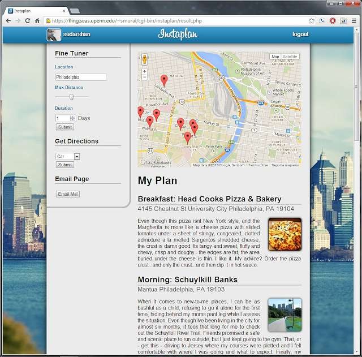Open the Schuylkill Banks photo thumbnail
The height and width of the screenshot is (357, 362).
point(285,315)
